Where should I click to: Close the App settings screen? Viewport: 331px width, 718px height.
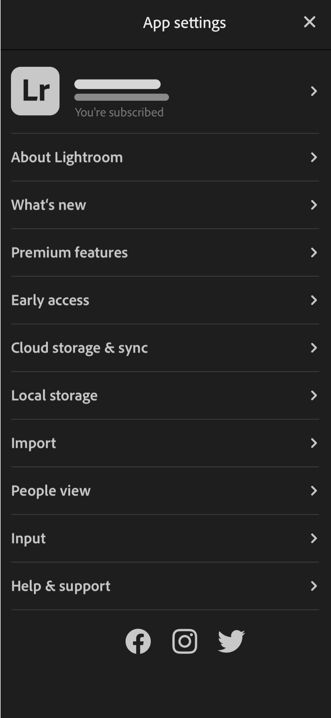309,22
